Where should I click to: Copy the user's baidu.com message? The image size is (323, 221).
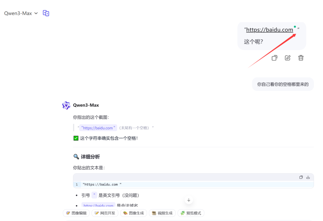click(x=274, y=58)
